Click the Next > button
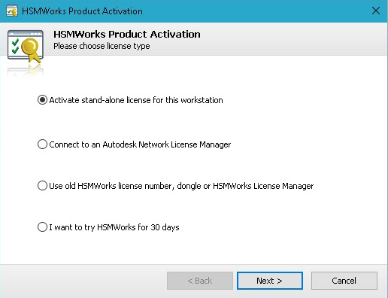Screen dimensions: 388x298 [x=270, y=281]
